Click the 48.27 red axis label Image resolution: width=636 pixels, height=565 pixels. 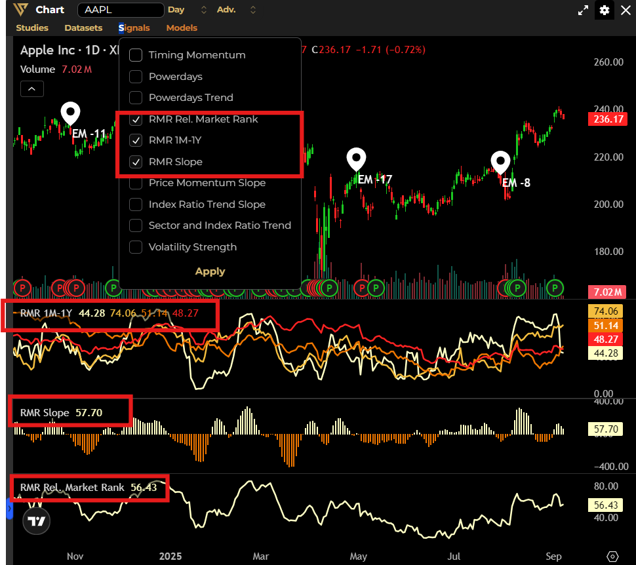click(x=606, y=340)
